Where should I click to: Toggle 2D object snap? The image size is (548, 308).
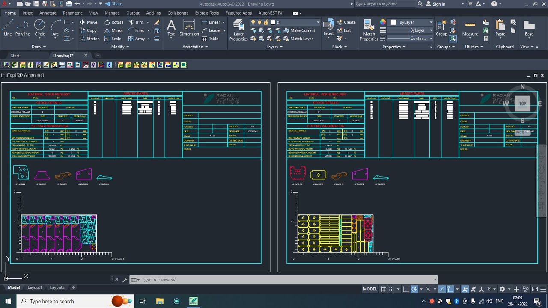(450, 289)
